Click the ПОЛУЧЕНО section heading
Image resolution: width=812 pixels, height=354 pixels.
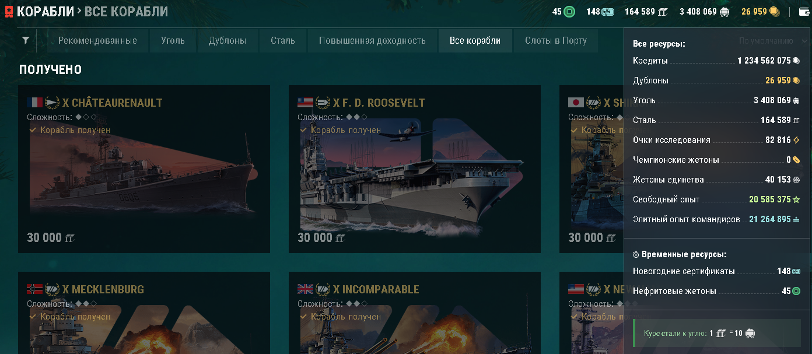coord(50,70)
